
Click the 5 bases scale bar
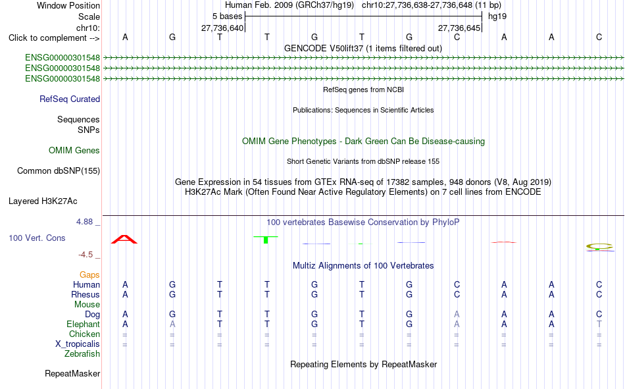tap(364, 16)
